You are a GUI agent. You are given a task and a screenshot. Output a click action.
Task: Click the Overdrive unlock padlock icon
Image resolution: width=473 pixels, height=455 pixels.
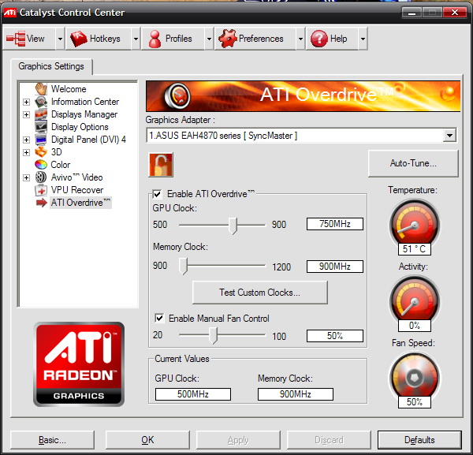(161, 165)
